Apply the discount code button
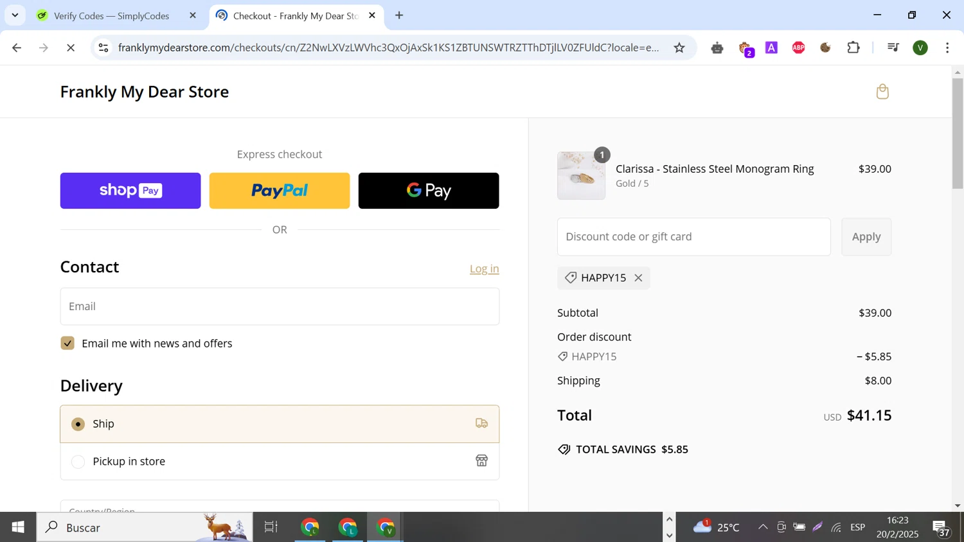 (x=866, y=236)
